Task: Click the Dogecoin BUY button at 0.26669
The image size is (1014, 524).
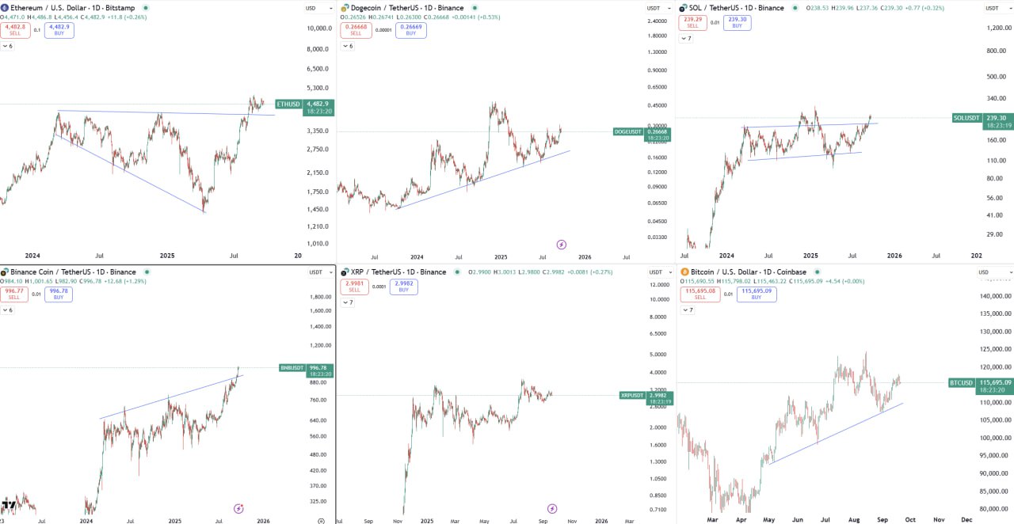Action: [x=412, y=30]
